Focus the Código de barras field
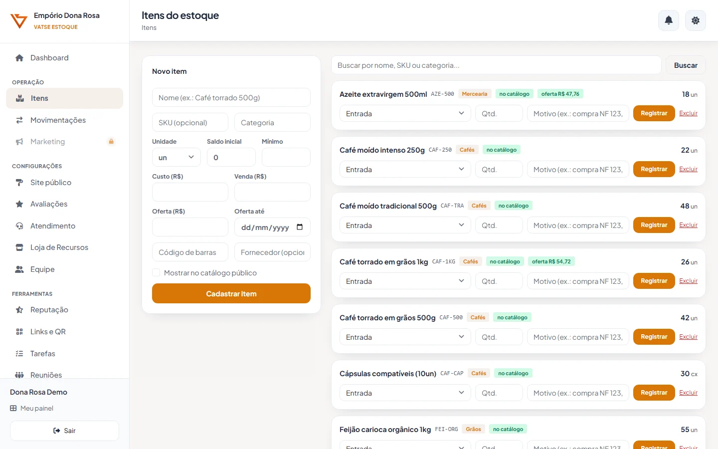Viewport: 718px width, 449px height. (190, 252)
